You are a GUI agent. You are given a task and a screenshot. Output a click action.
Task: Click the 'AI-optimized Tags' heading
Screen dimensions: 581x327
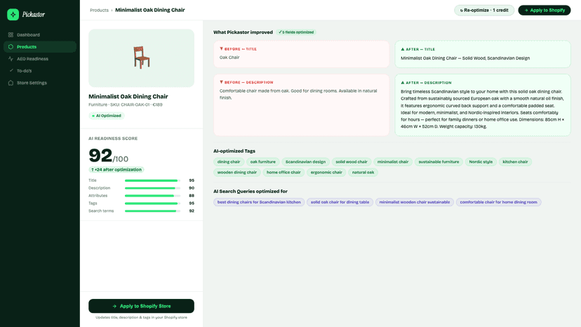pos(234,151)
